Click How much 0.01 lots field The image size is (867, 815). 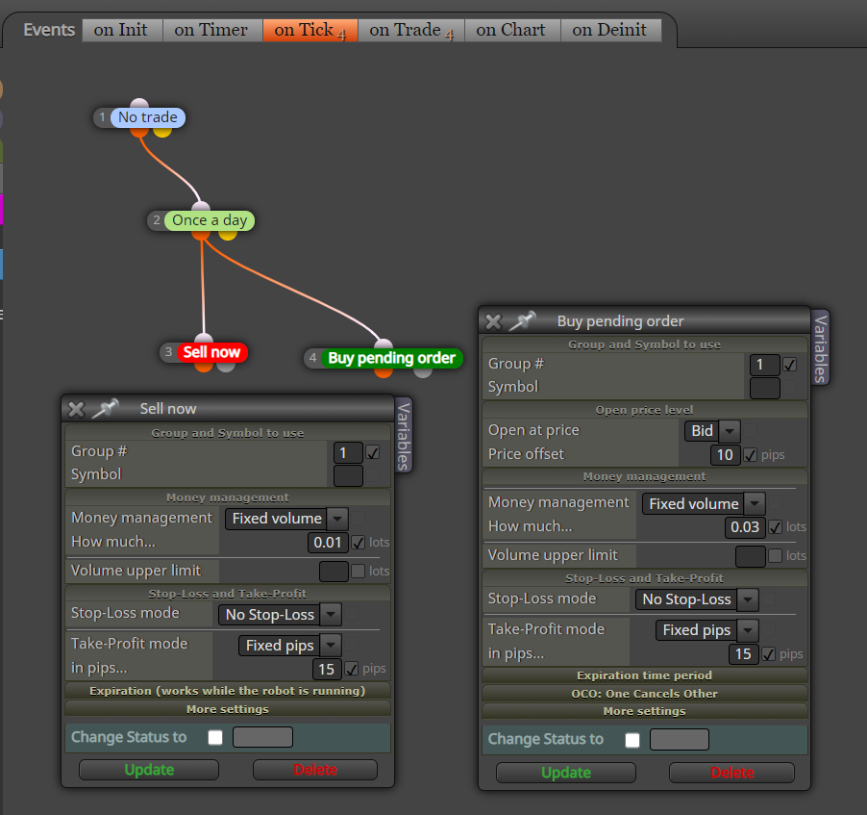pyautogui.click(x=328, y=543)
